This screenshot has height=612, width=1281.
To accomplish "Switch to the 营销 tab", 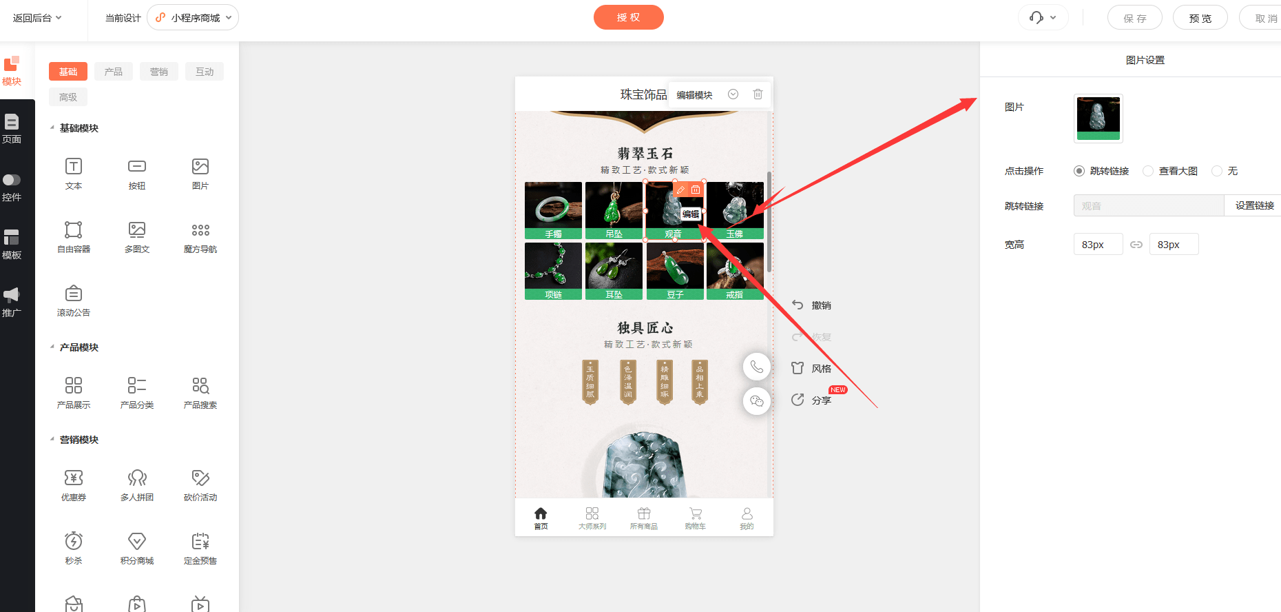I will click(159, 72).
